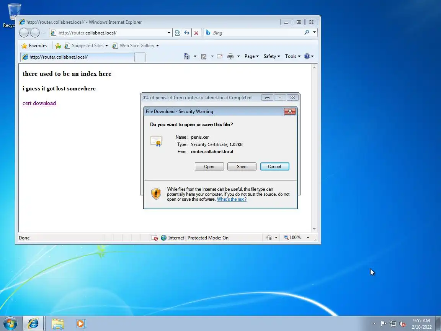
Task: Click the security shield warning icon
Action: (x=156, y=193)
